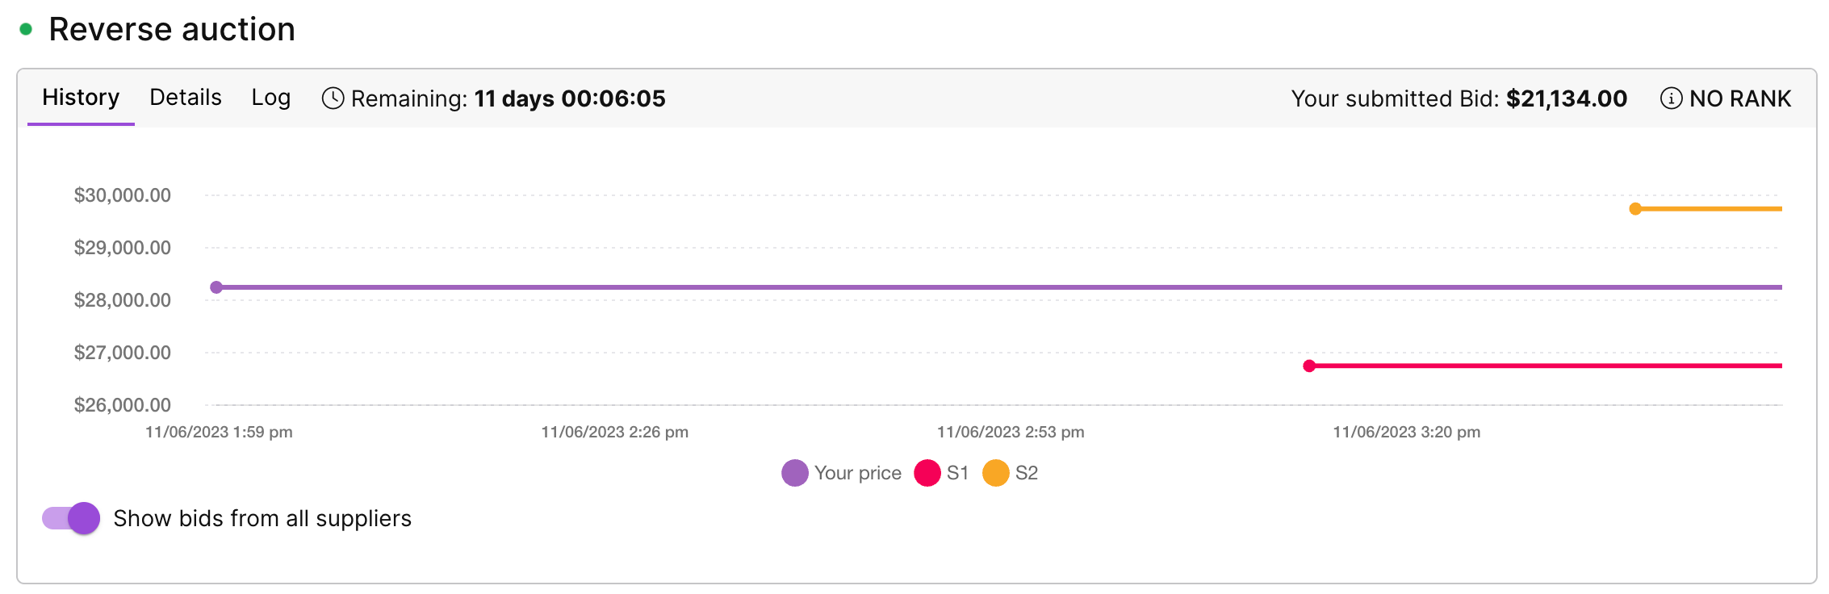The image size is (1829, 594).
Task: Click the green status dot by Reverse auction
Action: (x=26, y=30)
